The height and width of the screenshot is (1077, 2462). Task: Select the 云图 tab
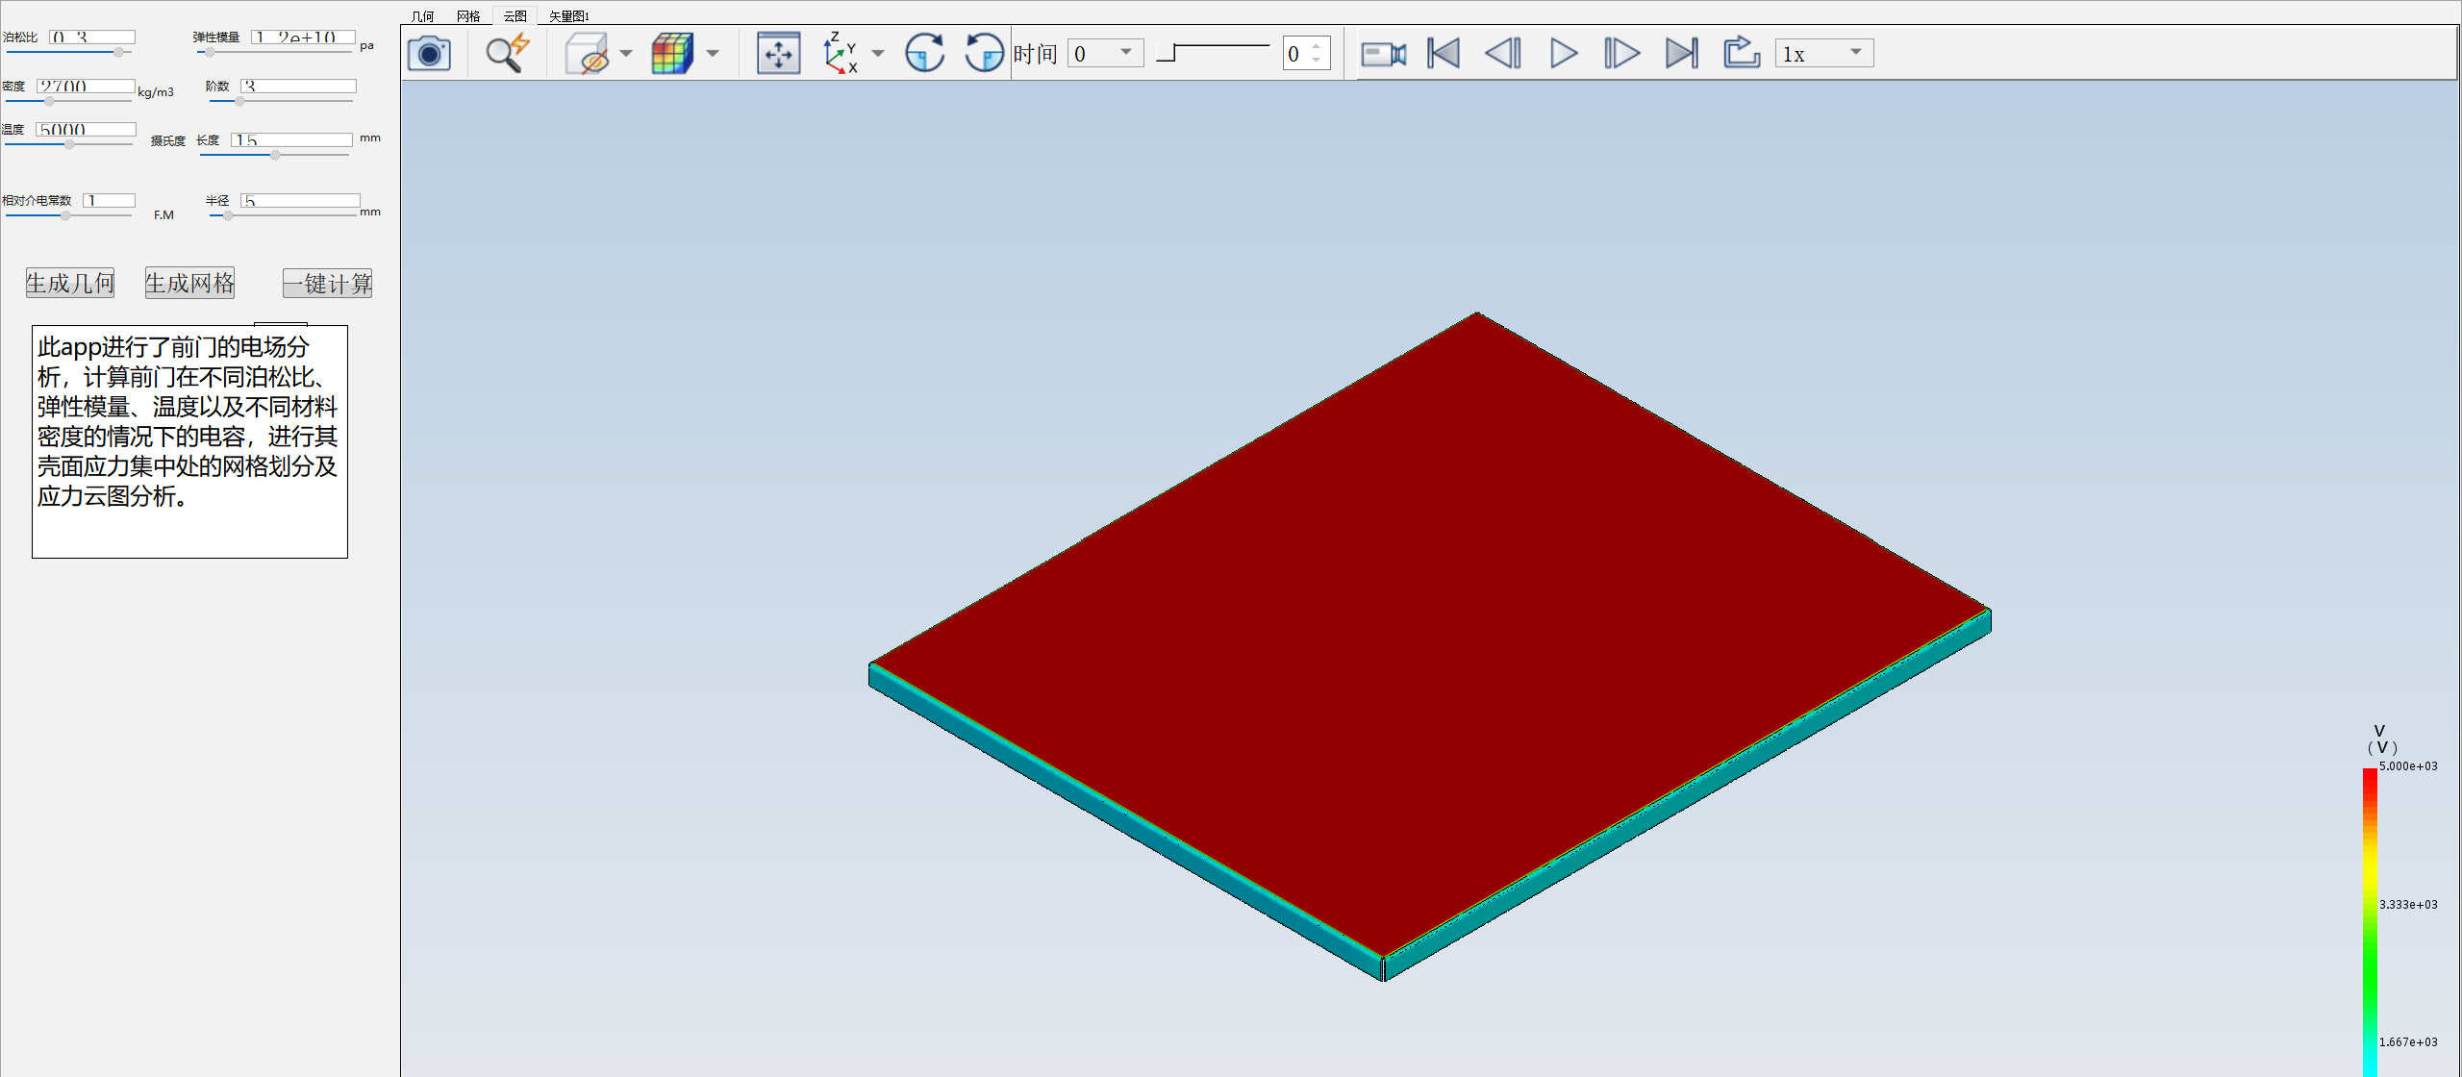(515, 15)
